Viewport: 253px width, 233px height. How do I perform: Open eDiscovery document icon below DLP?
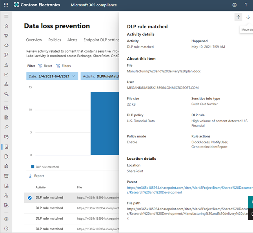[6, 157]
